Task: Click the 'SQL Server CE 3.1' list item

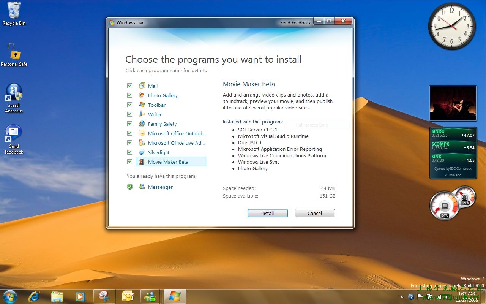Action: pyautogui.click(x=257, y=130)
